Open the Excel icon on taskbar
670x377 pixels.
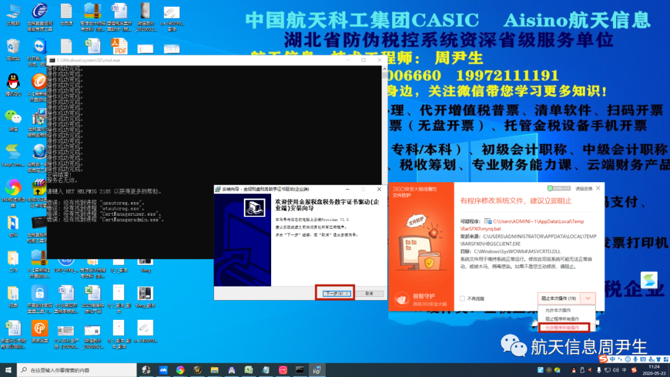248,370
